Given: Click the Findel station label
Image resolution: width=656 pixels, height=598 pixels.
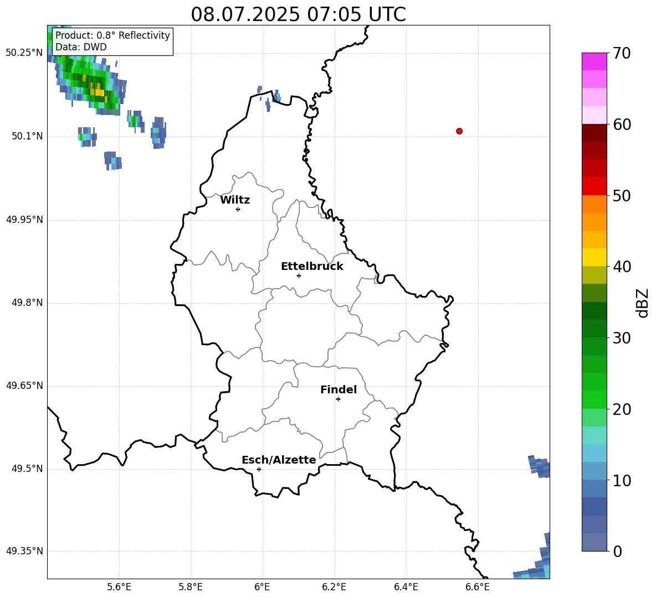Looking at the screenshot, I should point(339,389).
